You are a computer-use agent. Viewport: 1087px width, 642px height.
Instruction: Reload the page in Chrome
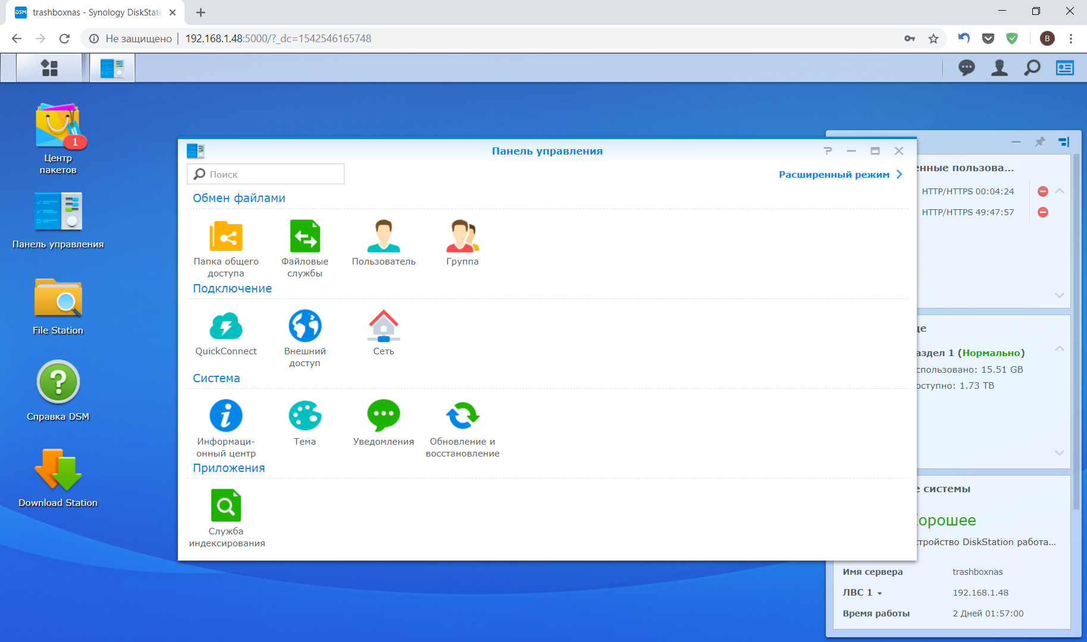(64, 39)
